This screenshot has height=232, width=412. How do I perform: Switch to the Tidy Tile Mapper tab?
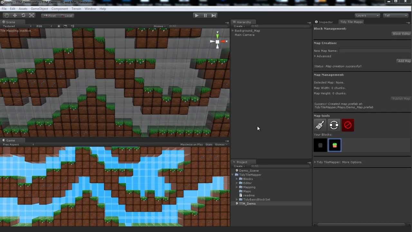click(351, 22)
